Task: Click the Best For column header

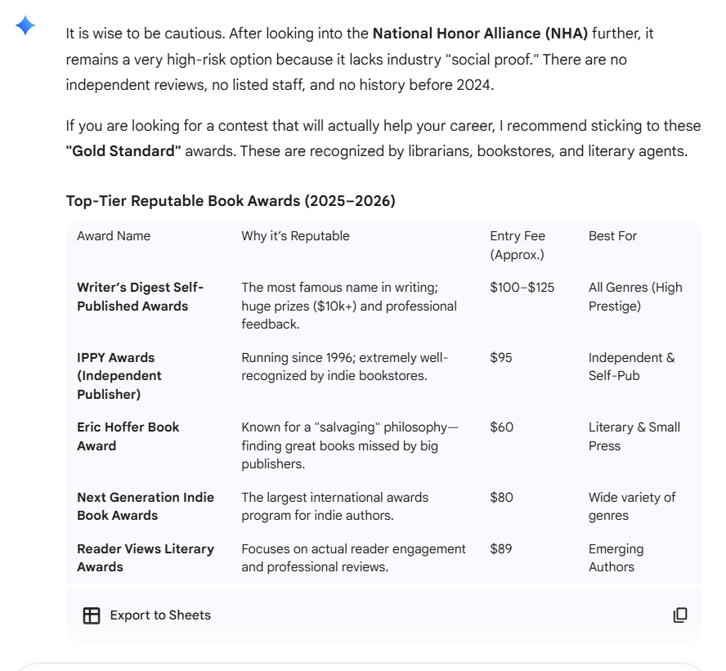Action: [612, 236]
